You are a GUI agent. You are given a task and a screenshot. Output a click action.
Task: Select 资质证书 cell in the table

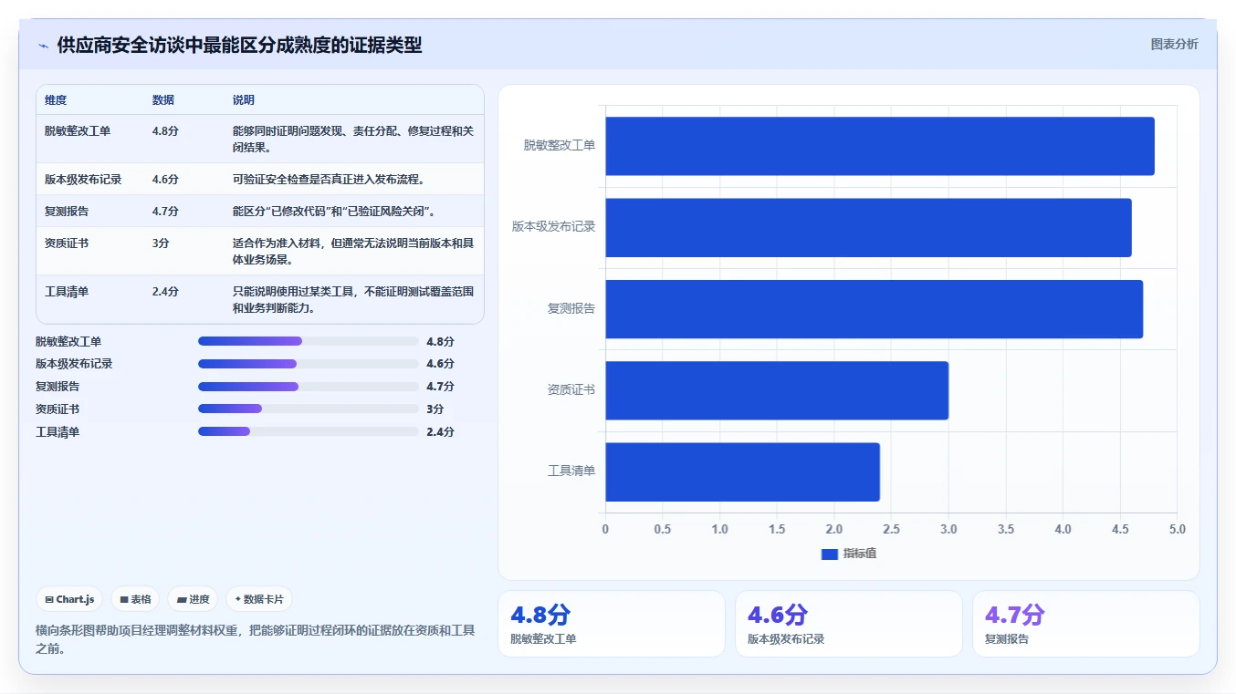click(x=67, y=243)
